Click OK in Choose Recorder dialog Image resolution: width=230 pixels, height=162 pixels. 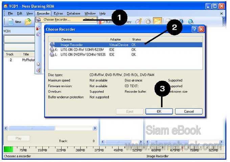(x=159, y=111)
